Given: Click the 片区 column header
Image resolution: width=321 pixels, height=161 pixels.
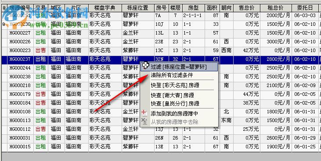Looking at the screenshot, I should 76,8.
